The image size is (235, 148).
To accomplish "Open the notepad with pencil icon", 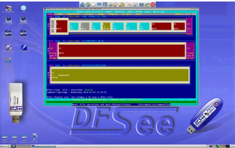I will click(x=127, y=5).
